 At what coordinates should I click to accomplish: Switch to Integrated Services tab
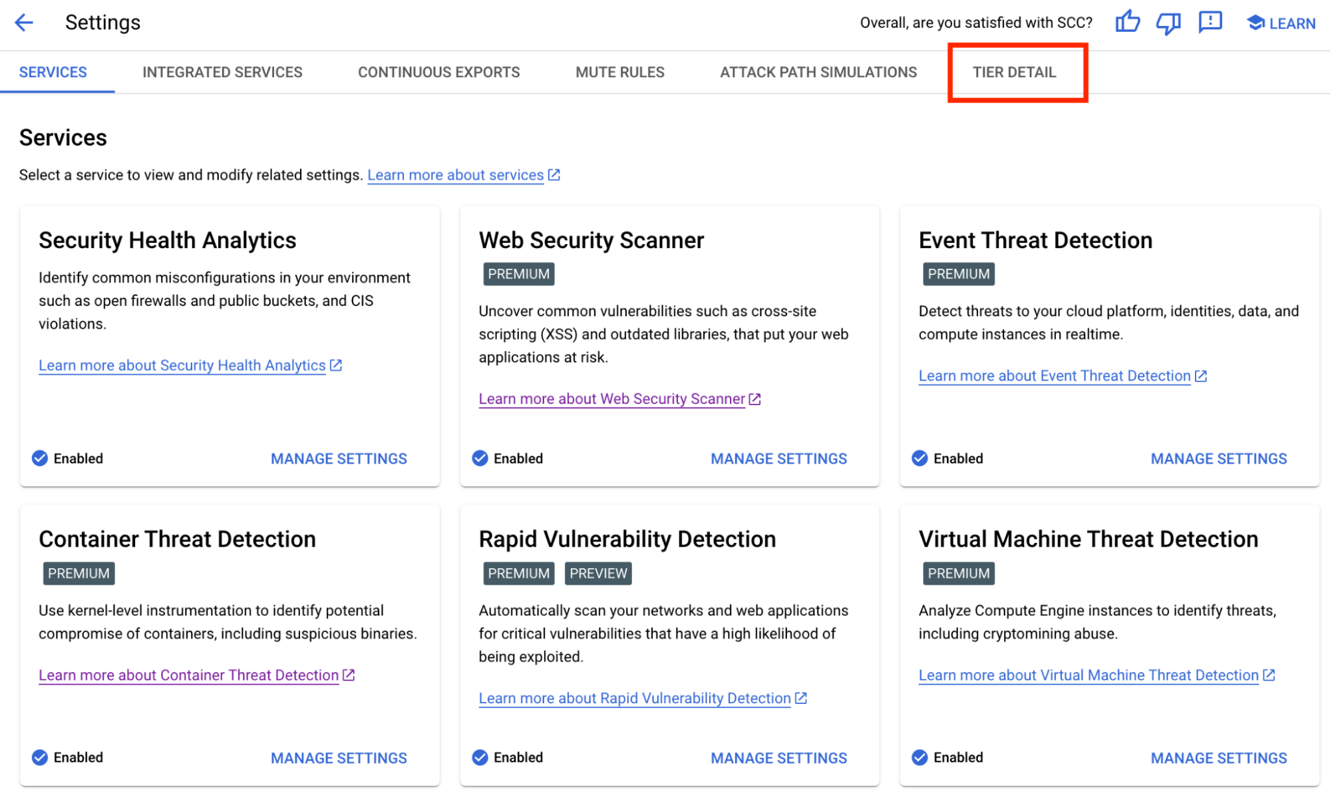click(x=222, y=73)
